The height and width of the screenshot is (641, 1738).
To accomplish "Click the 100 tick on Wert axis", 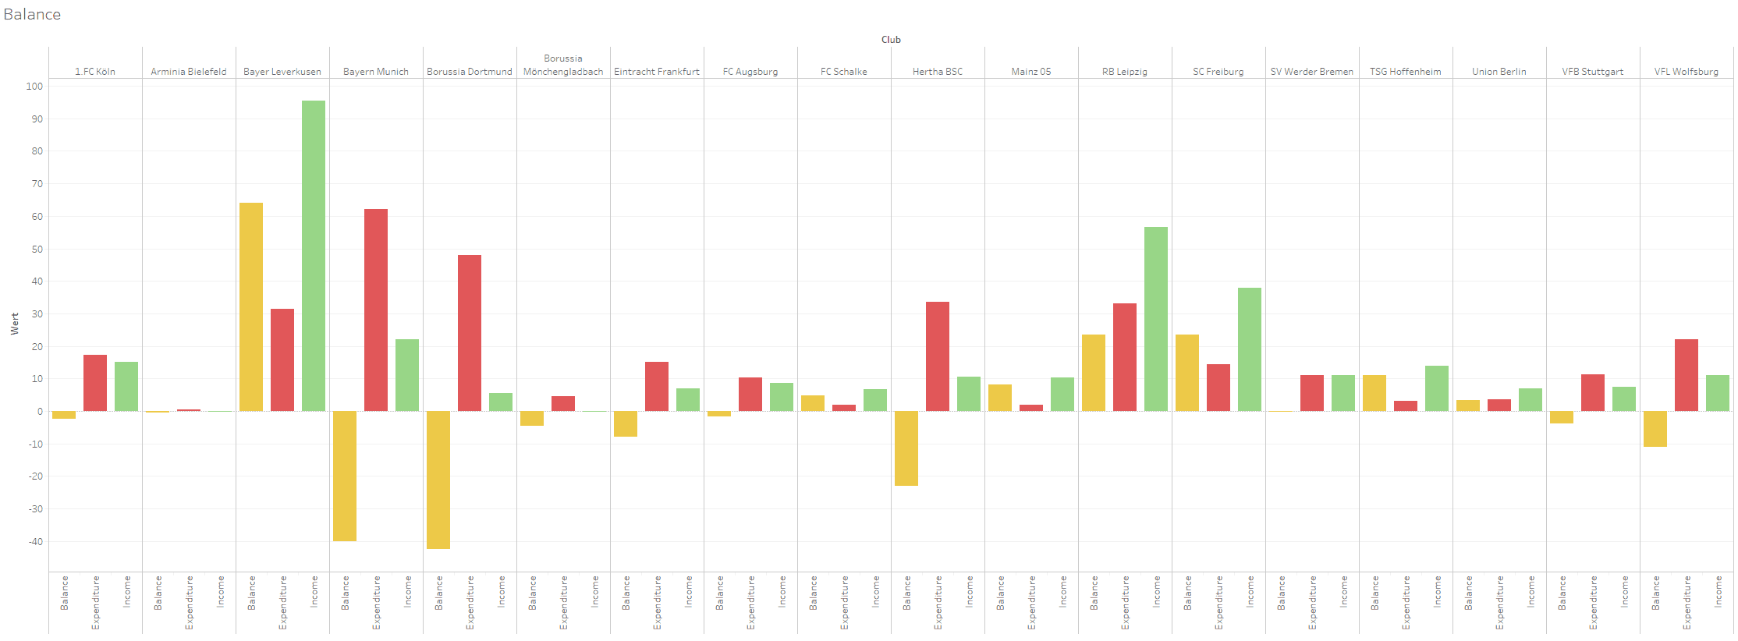I will click(34, 87).
